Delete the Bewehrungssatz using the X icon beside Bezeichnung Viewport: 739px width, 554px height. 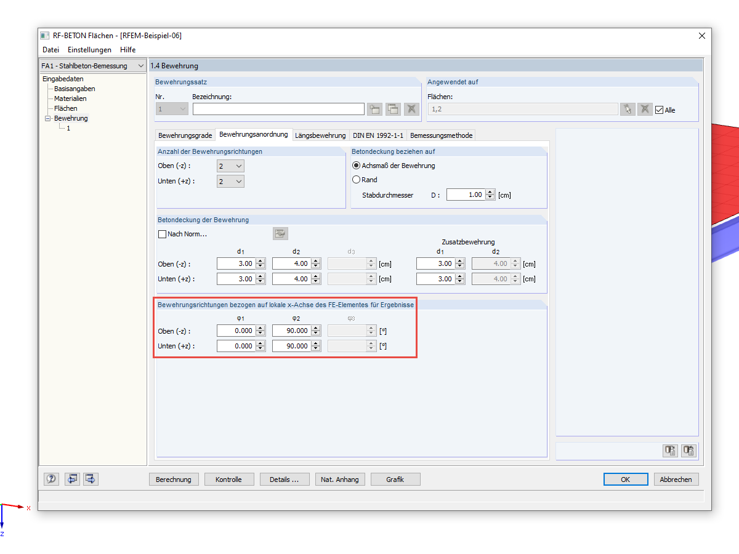(411, 110)
